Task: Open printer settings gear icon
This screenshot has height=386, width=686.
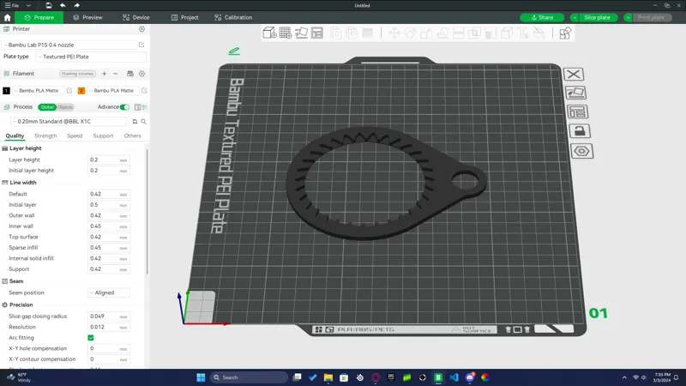Action: (x=141, y=29)
